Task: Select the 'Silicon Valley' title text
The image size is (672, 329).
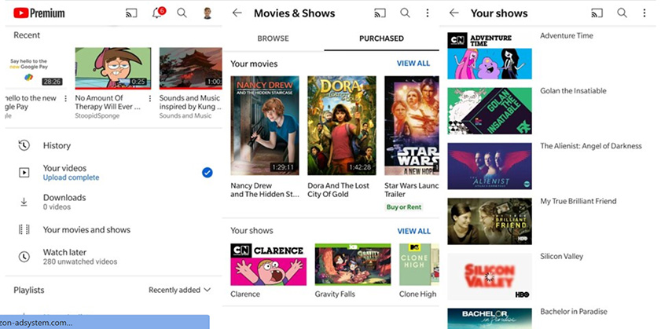Action: [561, 256]
